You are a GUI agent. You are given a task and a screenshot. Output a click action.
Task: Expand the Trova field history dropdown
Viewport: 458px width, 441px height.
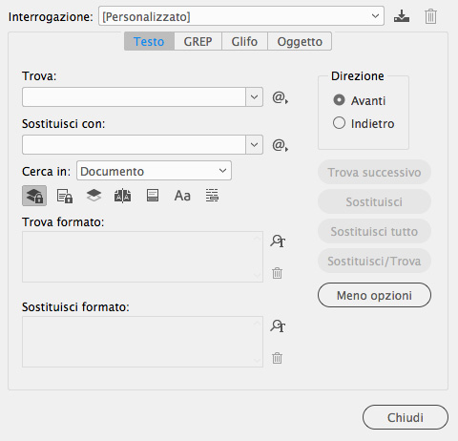pyautogui.click(x=254, y=96)
